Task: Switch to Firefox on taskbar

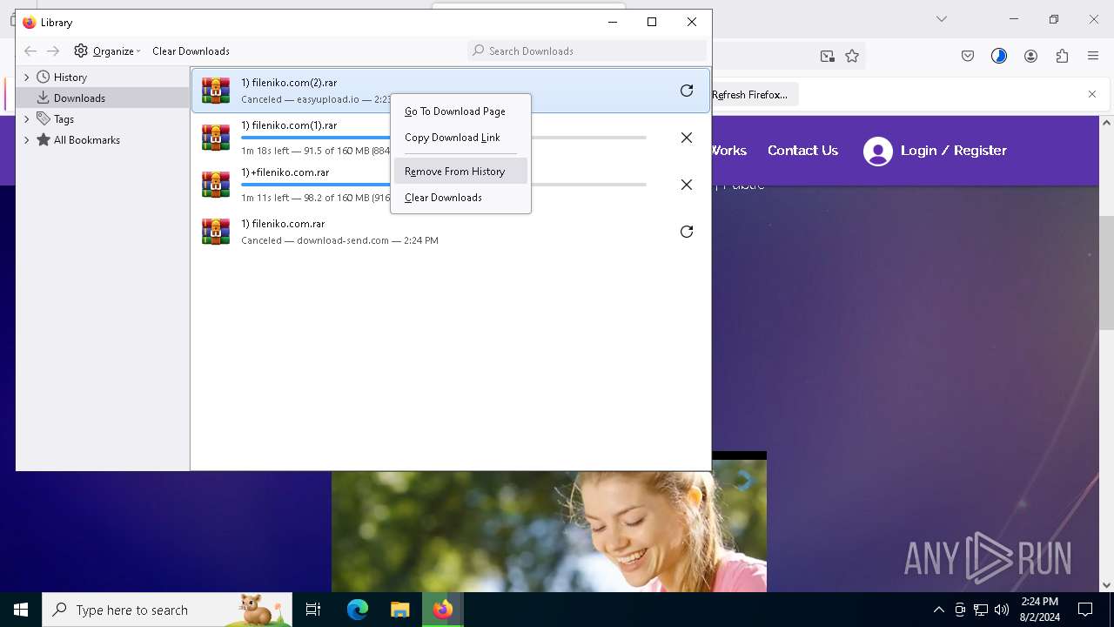Action: [443, 610]
